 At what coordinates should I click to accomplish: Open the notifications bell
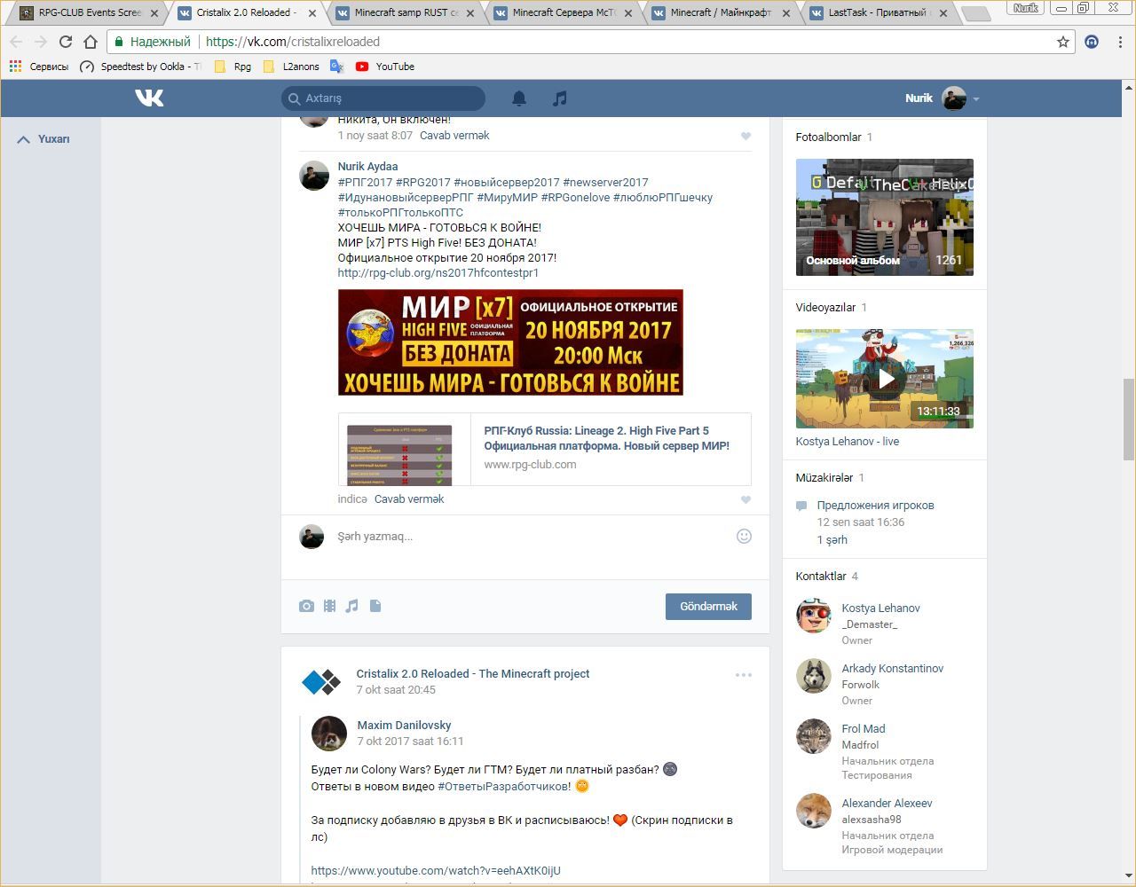click(x=519, y=98)
